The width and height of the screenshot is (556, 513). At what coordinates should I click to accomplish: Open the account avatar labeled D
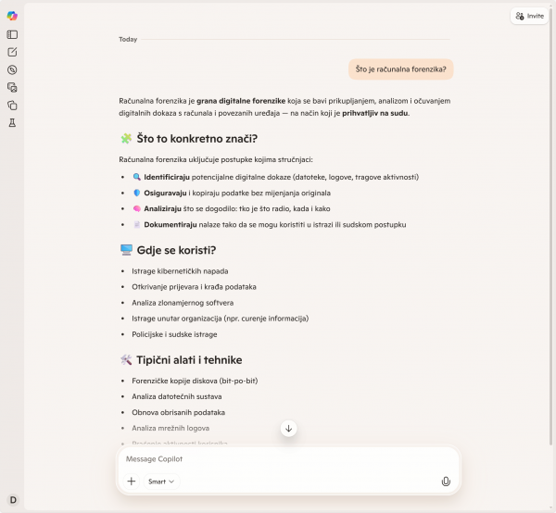(x=13, y=500)
